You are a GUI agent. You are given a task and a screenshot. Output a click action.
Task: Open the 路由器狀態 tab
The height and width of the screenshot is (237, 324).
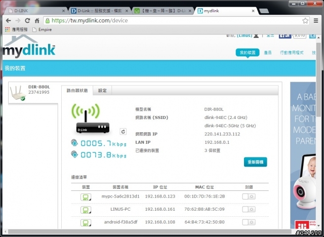coord(77,91)
